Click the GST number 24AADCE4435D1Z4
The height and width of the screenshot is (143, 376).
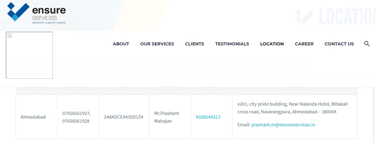coord(124,117)
